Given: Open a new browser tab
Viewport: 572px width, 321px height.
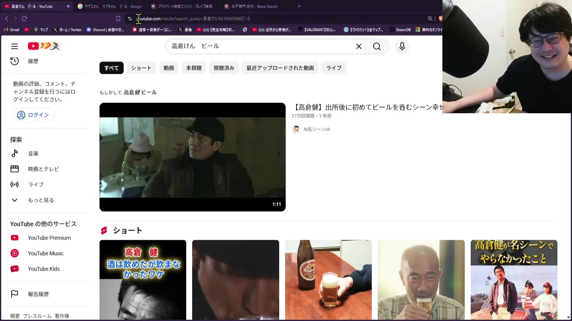Looking at the screenshot, I should [299, 6].
